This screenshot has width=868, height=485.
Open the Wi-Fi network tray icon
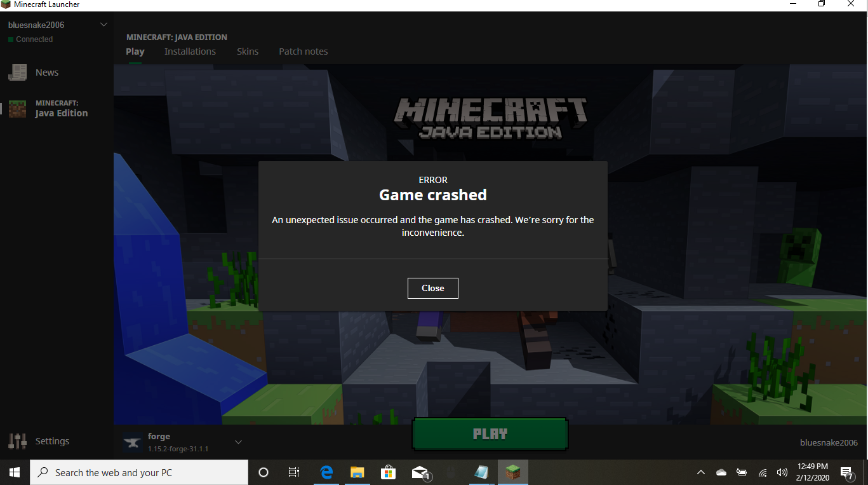(x=763, y=472)
